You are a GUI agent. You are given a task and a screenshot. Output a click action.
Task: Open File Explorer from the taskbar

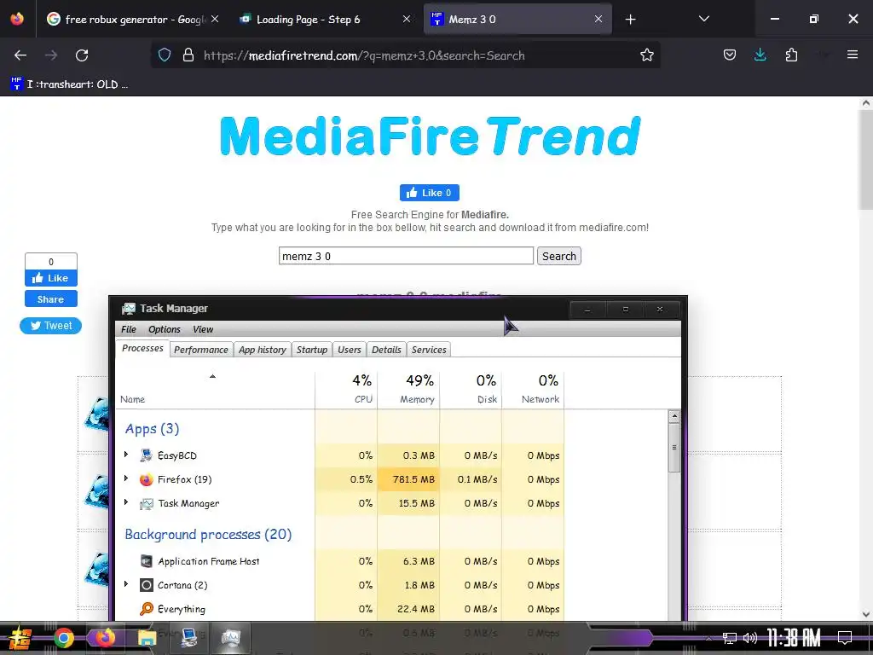[147, 638]
